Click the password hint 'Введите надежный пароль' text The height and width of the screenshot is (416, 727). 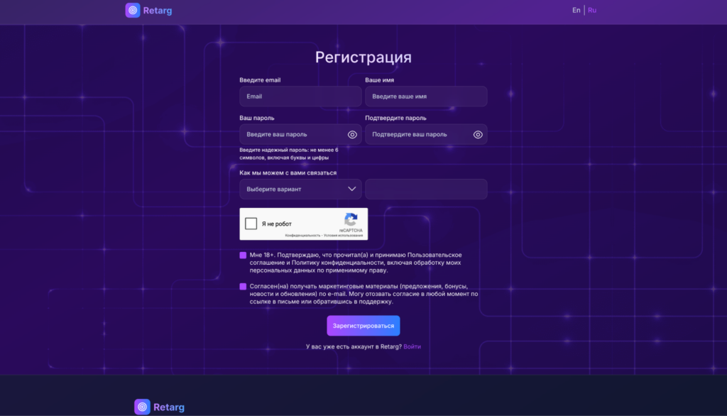289,153
